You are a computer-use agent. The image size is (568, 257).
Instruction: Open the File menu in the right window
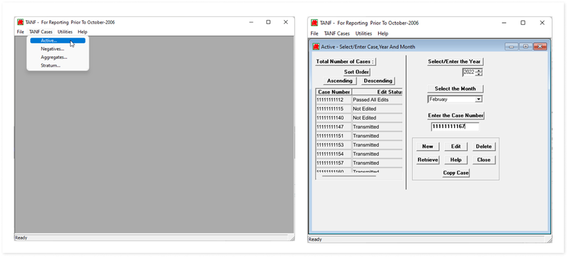pos(315,34)
